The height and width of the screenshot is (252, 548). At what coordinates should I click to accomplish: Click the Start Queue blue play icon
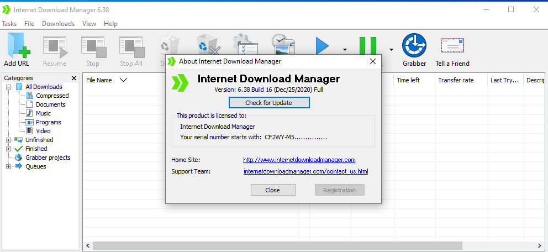tap(322, 46)
